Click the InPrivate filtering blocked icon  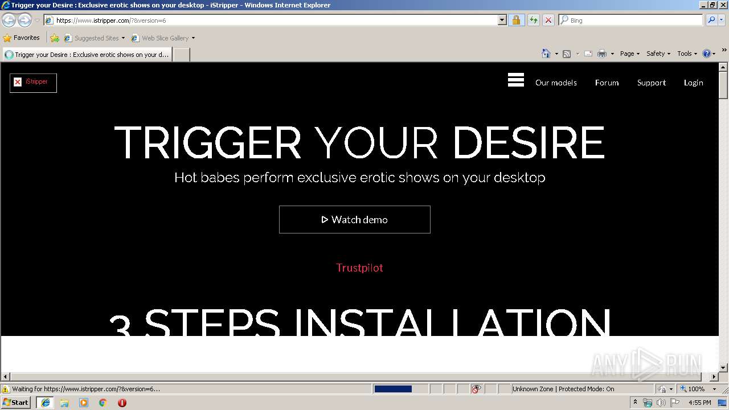point(476,389)
